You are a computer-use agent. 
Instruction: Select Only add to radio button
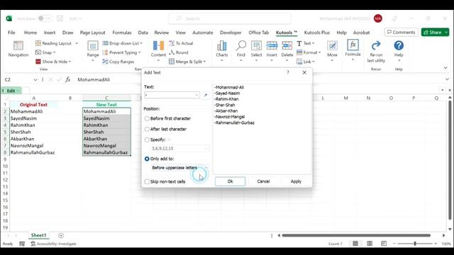click(147, 159)
